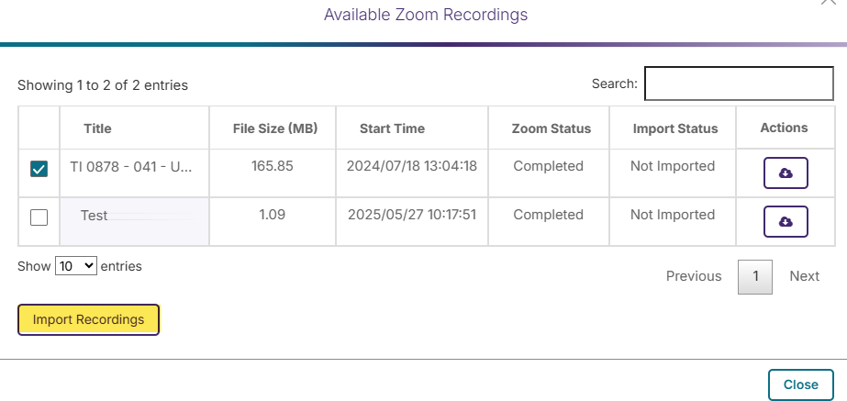This screenshot has height=401, width=847.
Task: Focus the Search input field
Action: coord(739,84)
